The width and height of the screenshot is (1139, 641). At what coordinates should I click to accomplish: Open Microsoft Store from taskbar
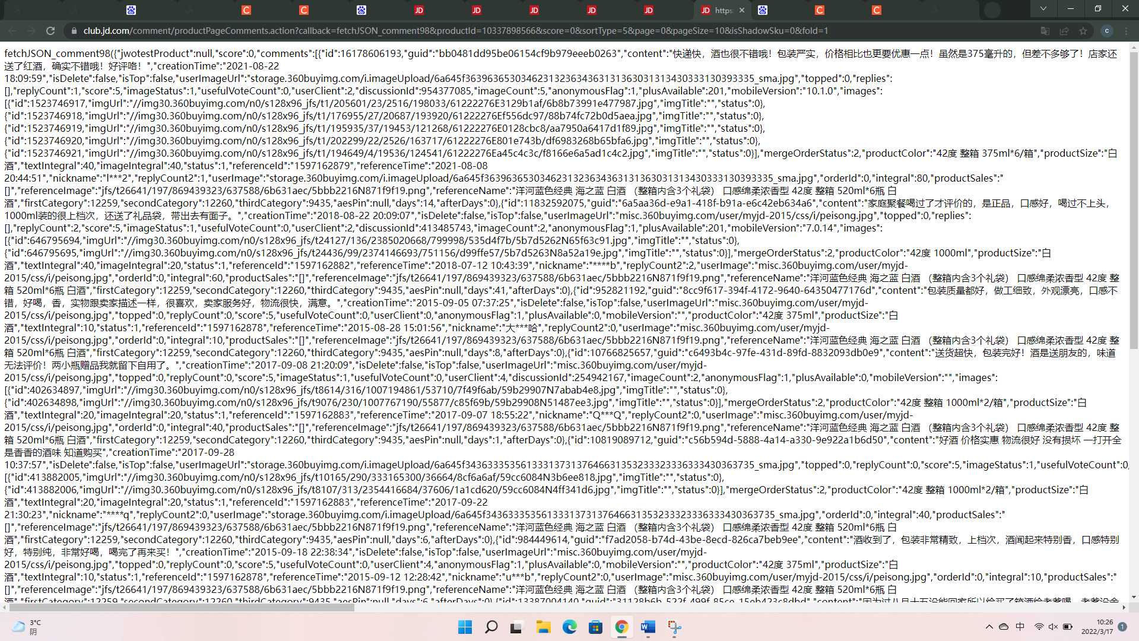595,627
